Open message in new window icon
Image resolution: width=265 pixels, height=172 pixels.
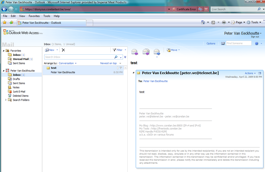[x=260, y=73]
